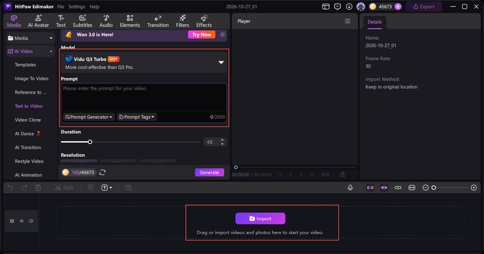Dismiss the Wan 3.0 banner
The height and width of the screenshot is (254, 484).
pyautogui.click(x=222, y=34)
